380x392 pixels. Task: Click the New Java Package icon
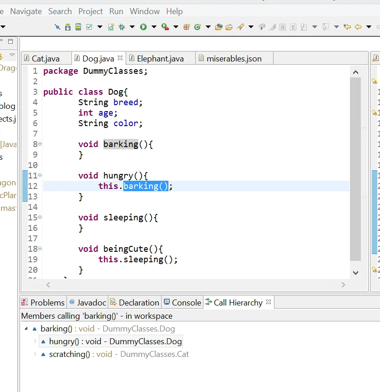186,27
